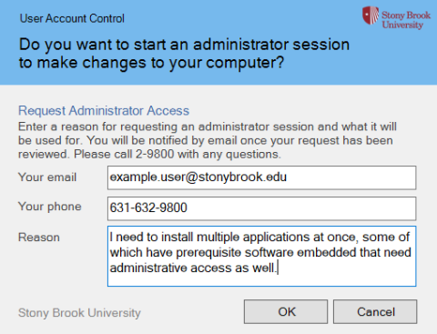Click the 2-9800 number in the instructions
The image size is (437, 334).
(155, 154)
